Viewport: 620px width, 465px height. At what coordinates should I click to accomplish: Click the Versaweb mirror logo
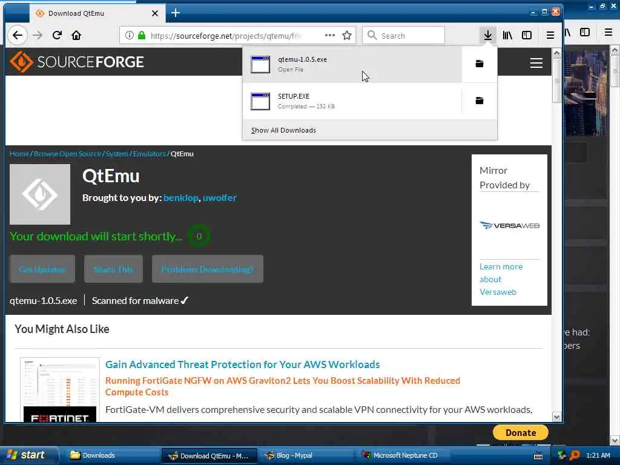tap(509, 225)
